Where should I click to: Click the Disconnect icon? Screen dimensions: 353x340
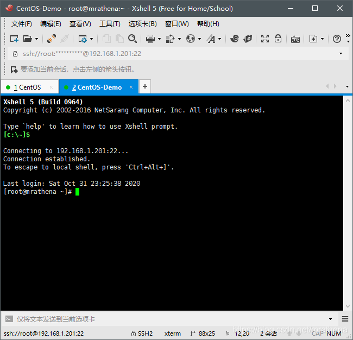click(65, 39)
